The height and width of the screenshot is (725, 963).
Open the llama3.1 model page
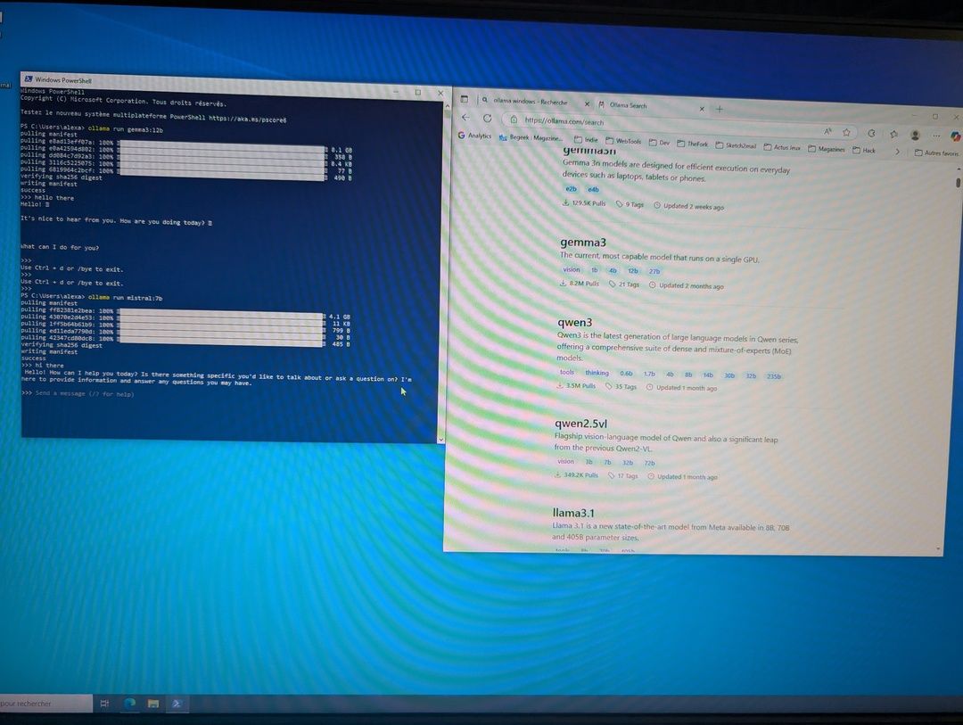click(573, 513)
